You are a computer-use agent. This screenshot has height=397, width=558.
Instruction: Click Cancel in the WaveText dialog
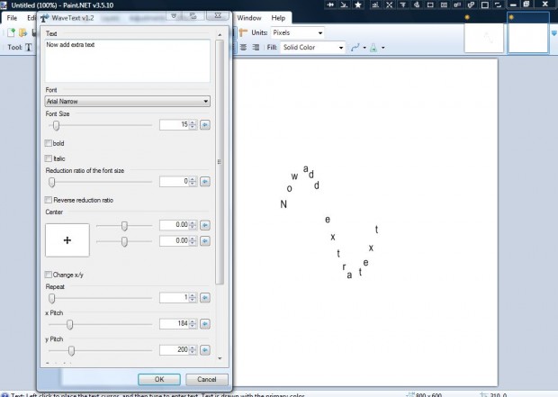point(207,379)
